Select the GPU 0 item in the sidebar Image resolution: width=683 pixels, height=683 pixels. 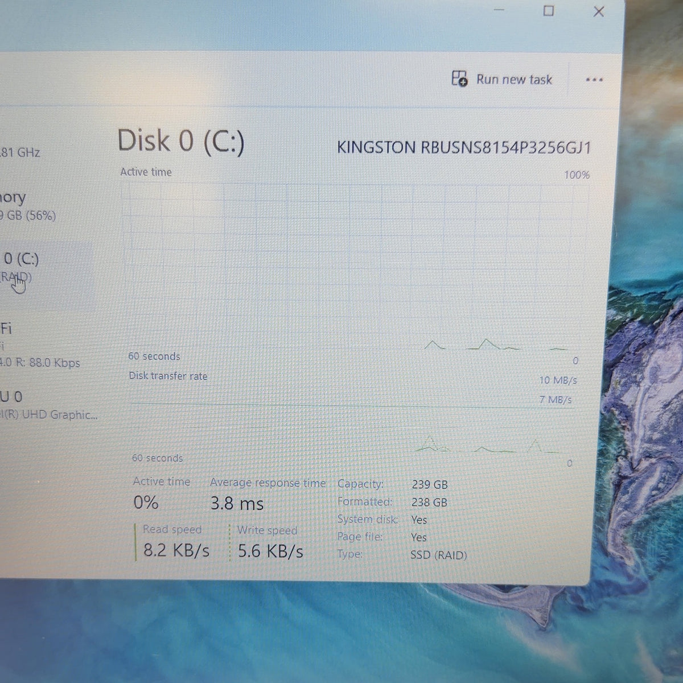tap(48, 405)
